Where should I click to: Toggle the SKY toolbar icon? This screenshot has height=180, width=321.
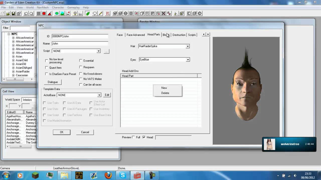tap(80, 13)
